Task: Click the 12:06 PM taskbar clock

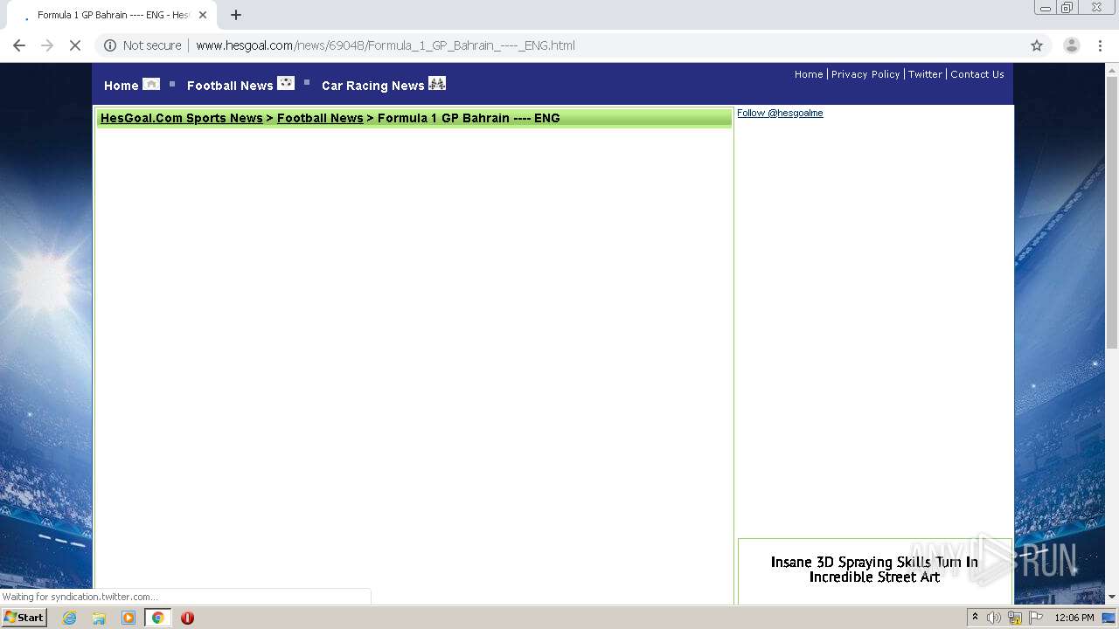Action: [x=1074, y=618]
